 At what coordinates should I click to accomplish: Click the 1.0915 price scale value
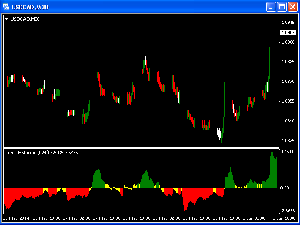coord(288,22)
